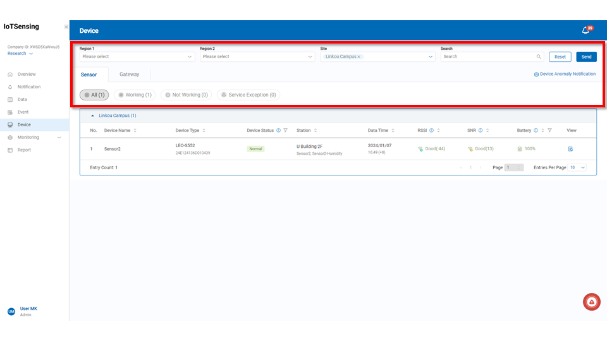
Task: Click the view details icon for Sensor2
Action: [570, 149]
